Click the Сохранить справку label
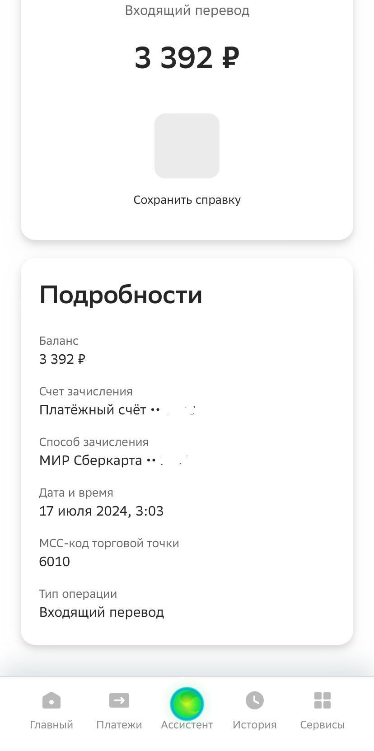Screen dimensions: 374x751 click(187, 200)
